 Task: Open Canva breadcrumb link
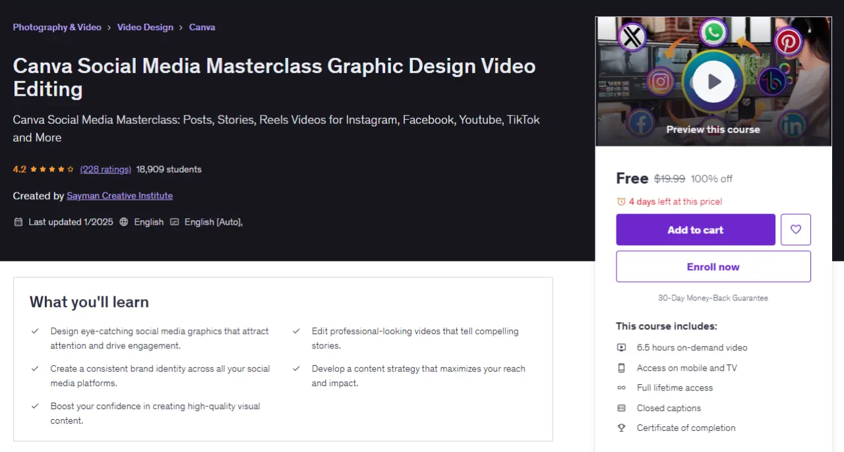202,27
